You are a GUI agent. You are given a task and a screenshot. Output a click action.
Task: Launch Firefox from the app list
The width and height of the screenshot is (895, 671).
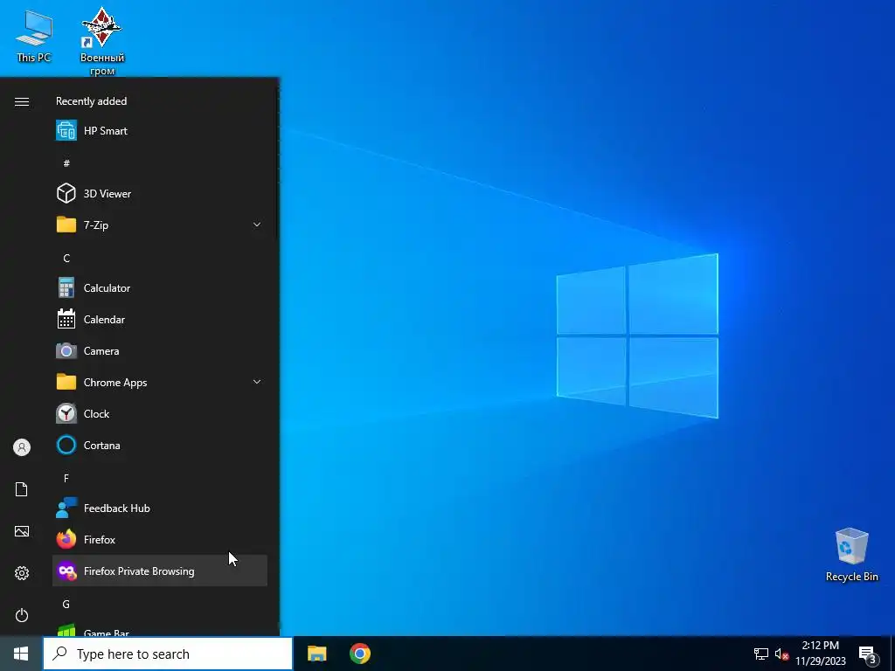(x=160, y=539)
